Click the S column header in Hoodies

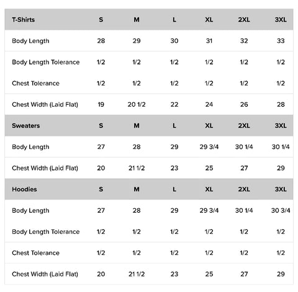[101, 189]
